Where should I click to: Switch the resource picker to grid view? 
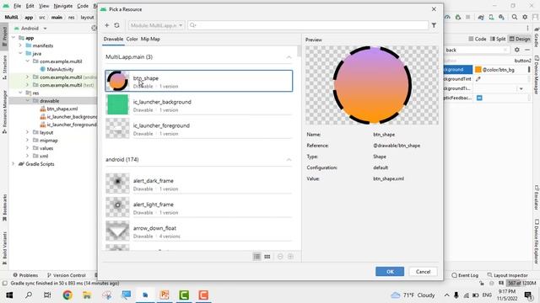pos(267,257)
